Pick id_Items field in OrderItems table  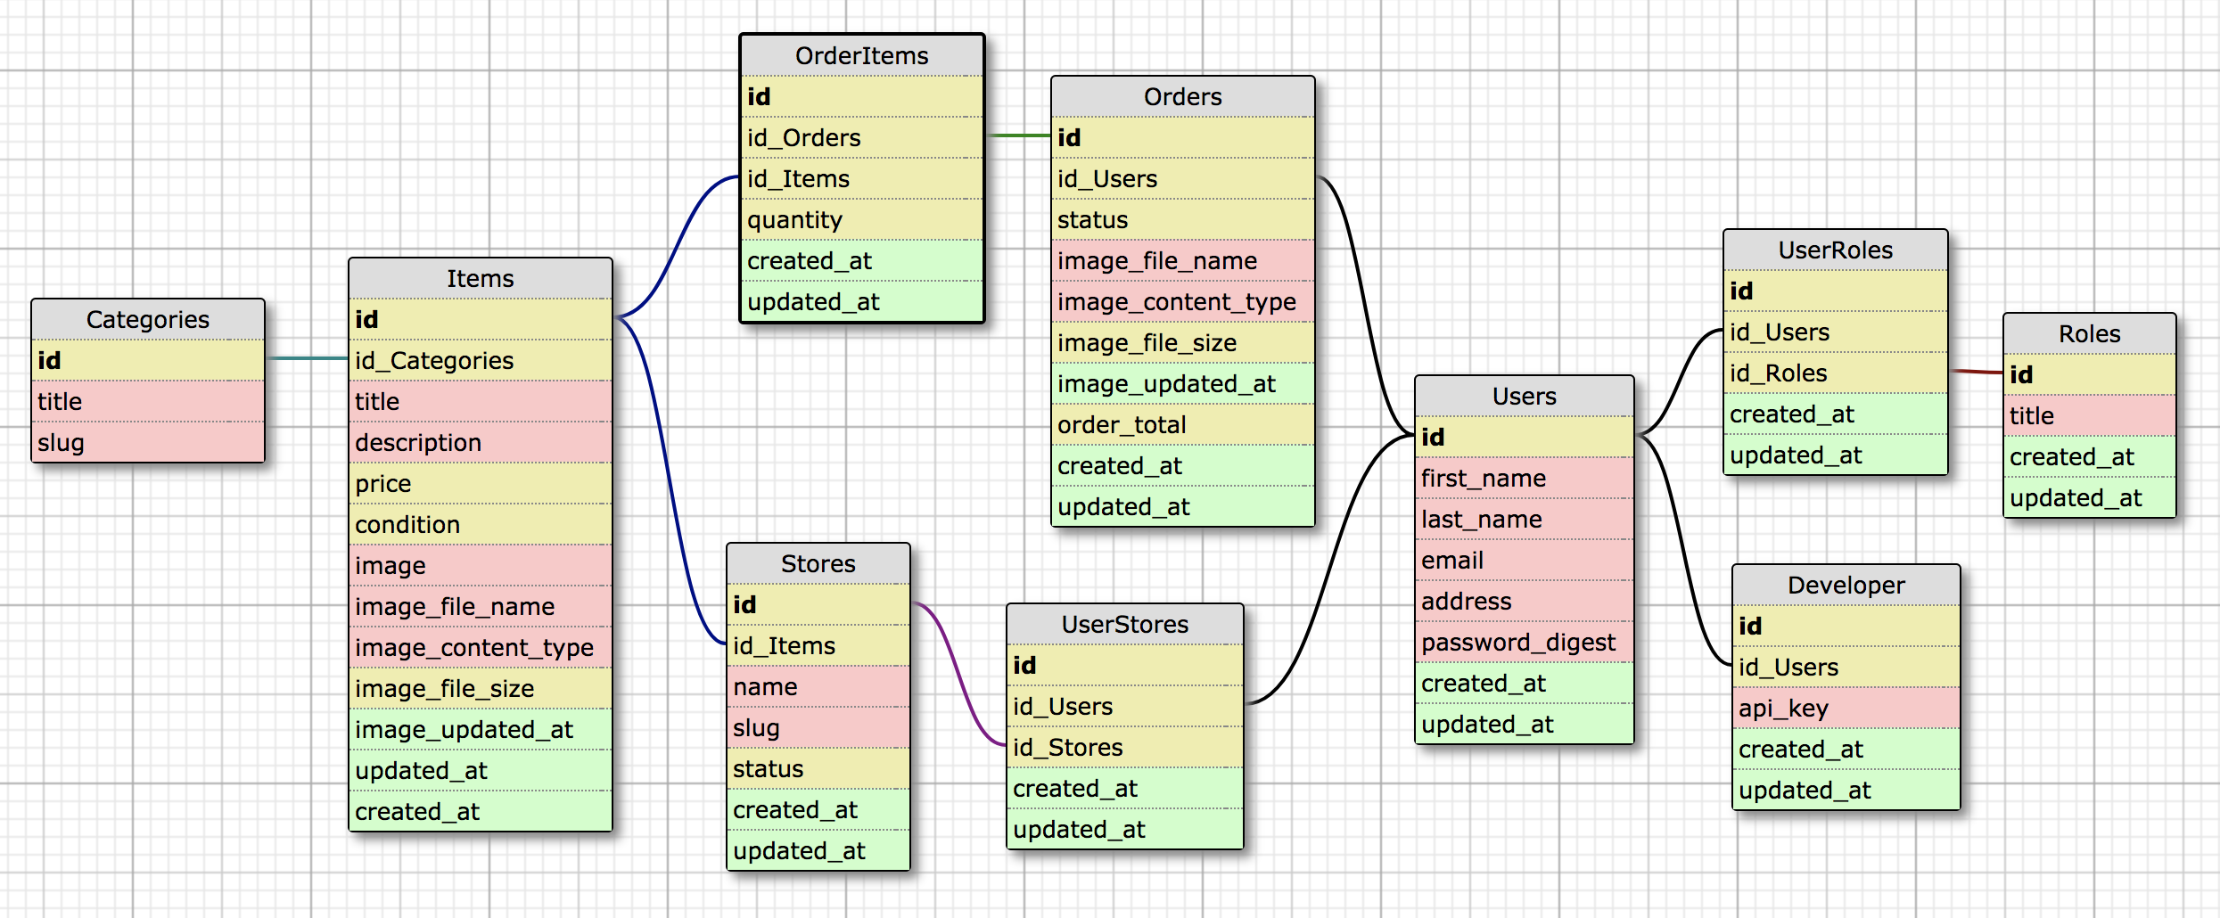862,178
